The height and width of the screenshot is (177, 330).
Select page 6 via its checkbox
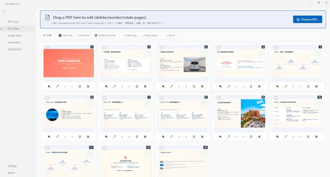point(47,98)
